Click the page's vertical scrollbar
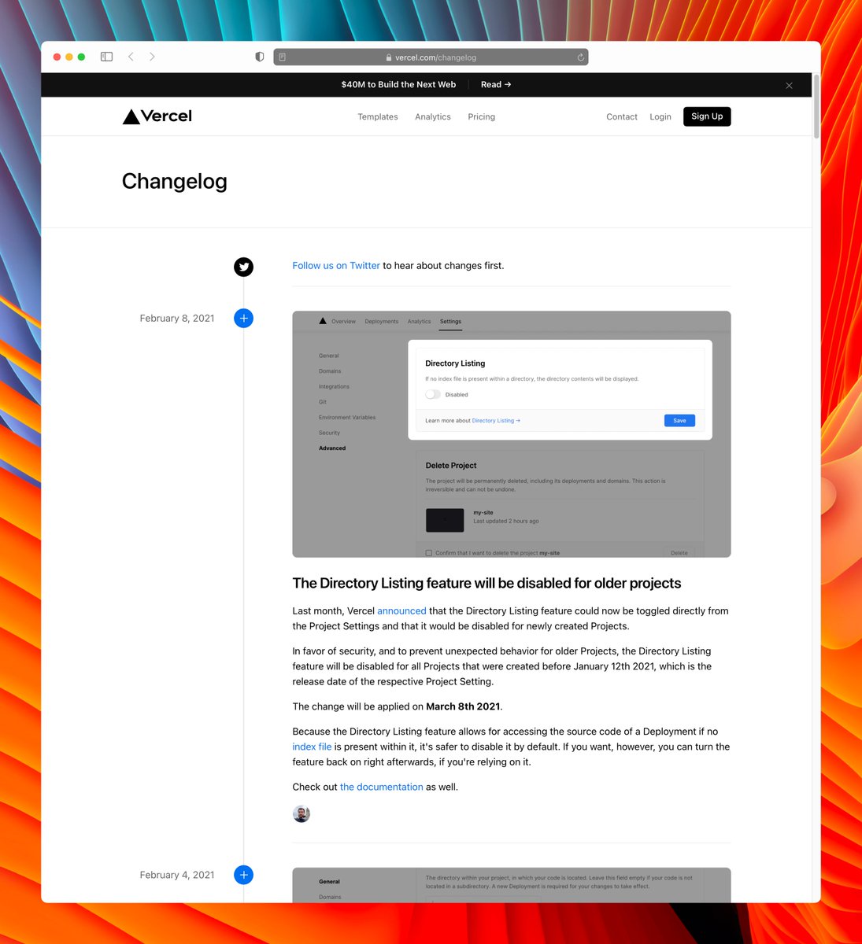This screenshot has width=862, height=944. tap(816, 107)
